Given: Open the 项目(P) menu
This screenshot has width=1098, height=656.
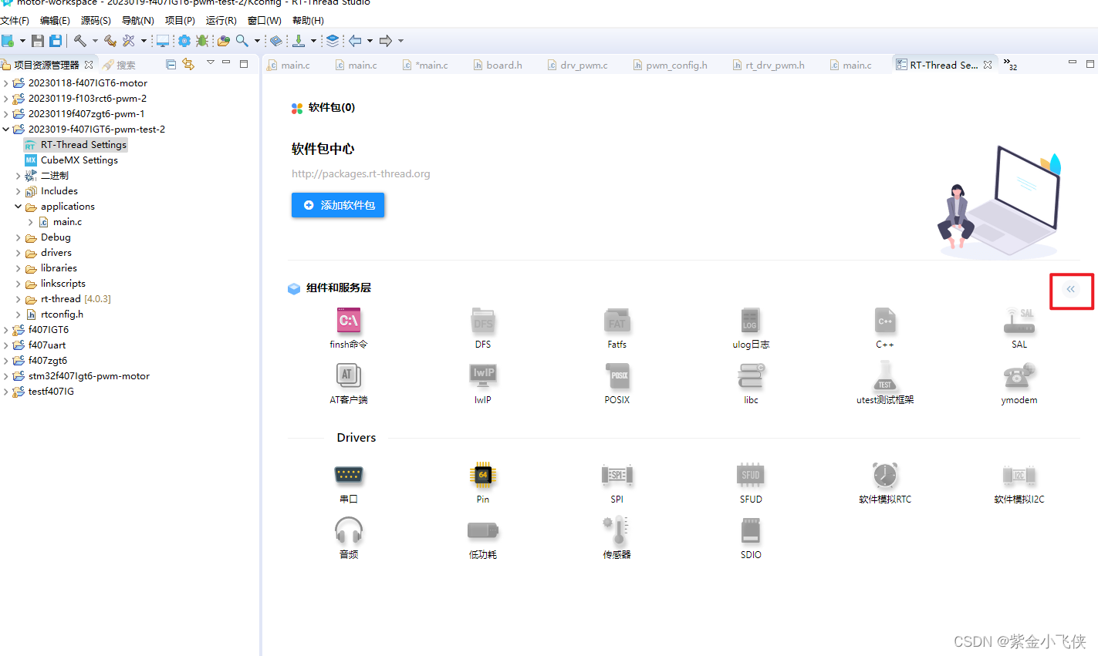Looking at the screenshot, I should pos(180,21).
